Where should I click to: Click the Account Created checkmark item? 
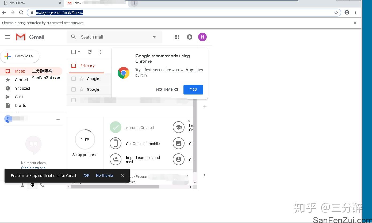pos(116,127)
